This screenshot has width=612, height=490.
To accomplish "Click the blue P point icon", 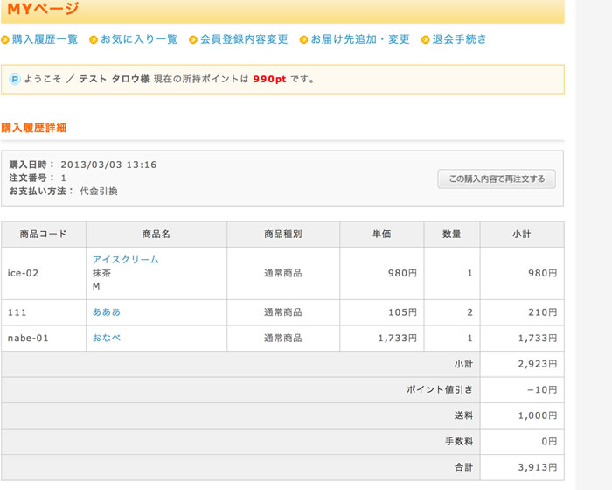I will coord(15,80).
